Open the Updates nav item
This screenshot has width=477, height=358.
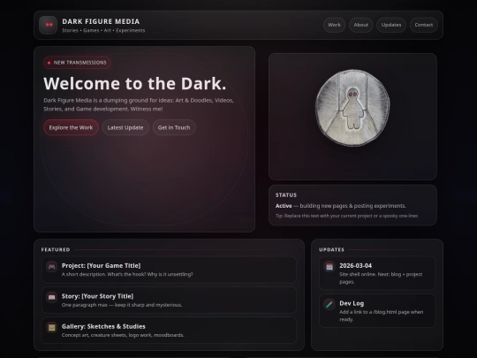tap(391, 25)
